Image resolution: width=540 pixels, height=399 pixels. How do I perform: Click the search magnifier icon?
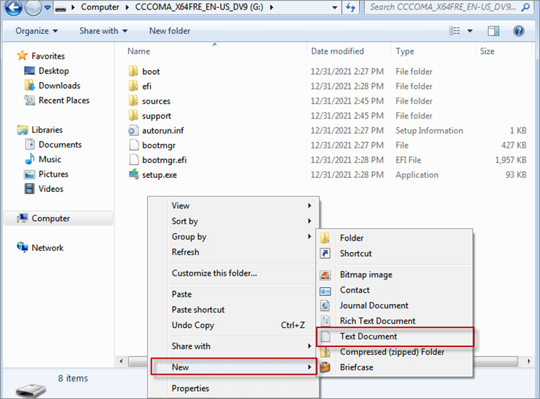[525, 7]
